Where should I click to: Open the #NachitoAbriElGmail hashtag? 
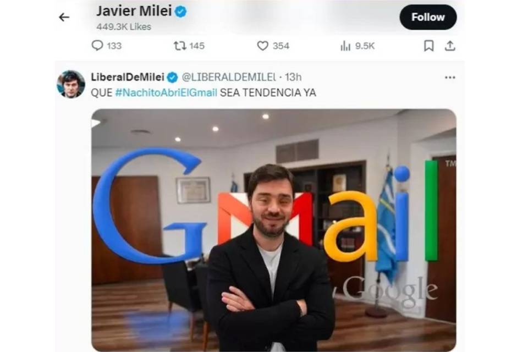tap(166, 92)
